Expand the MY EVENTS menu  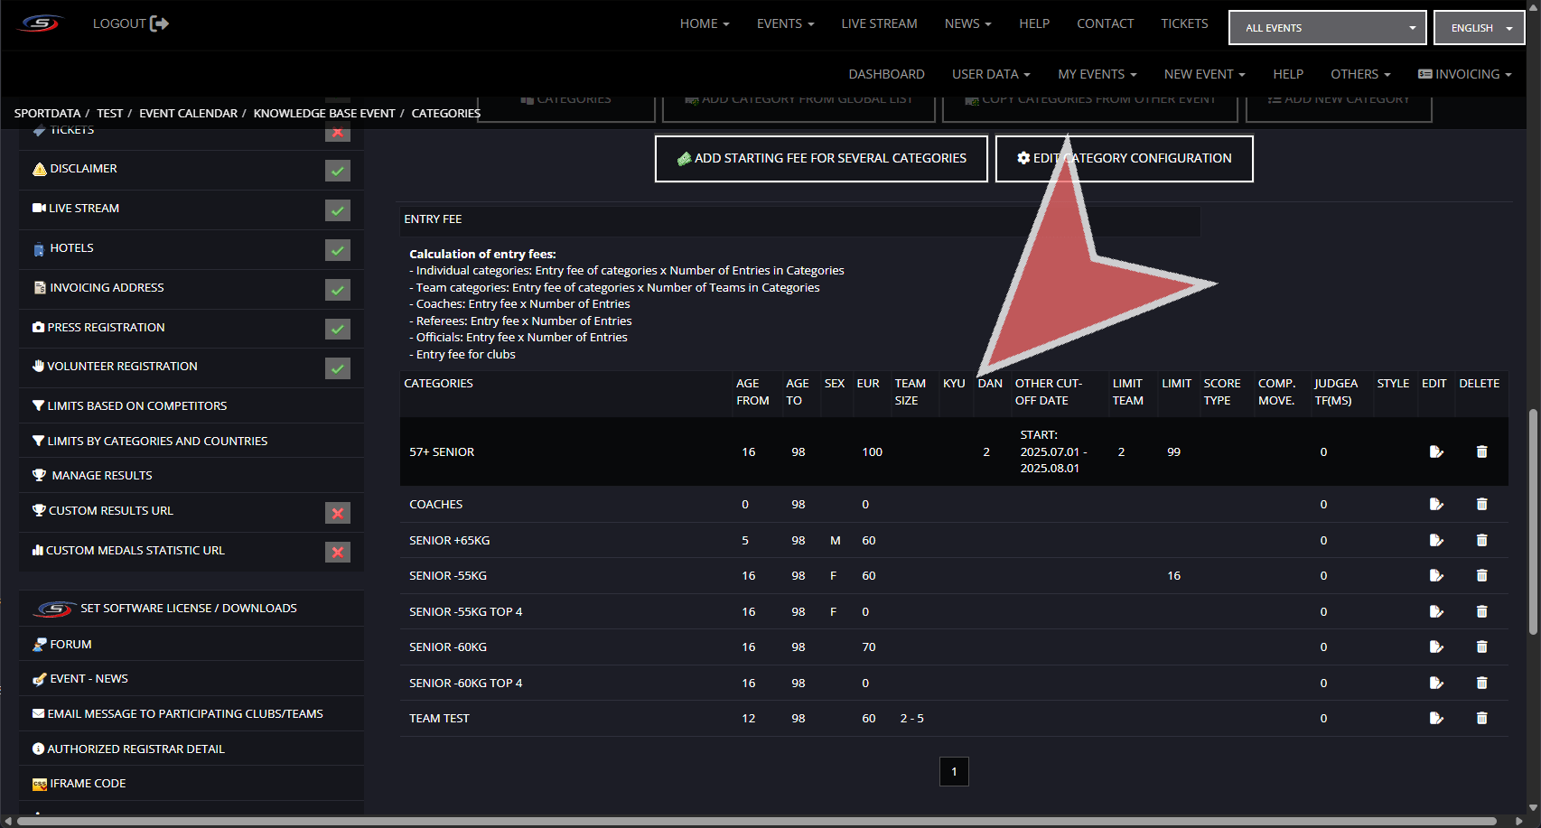(x=1097, y=74)
